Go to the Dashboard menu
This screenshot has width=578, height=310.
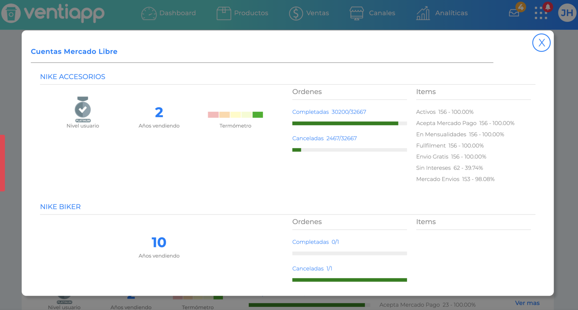178,13
